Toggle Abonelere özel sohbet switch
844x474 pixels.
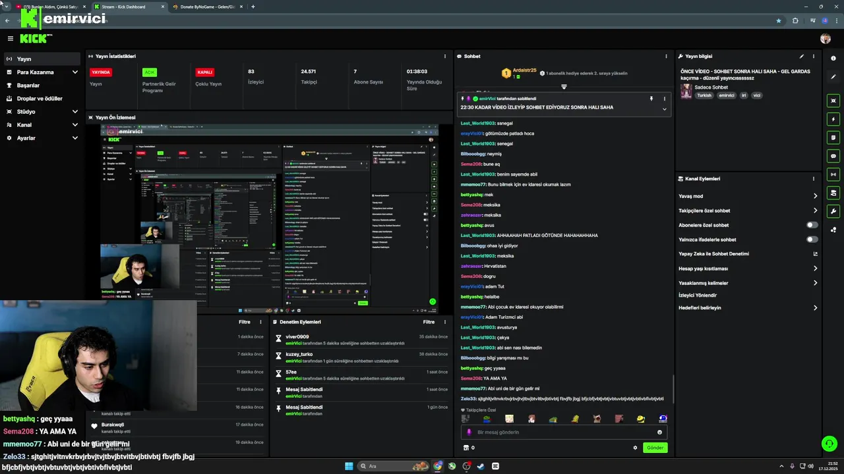812,225
